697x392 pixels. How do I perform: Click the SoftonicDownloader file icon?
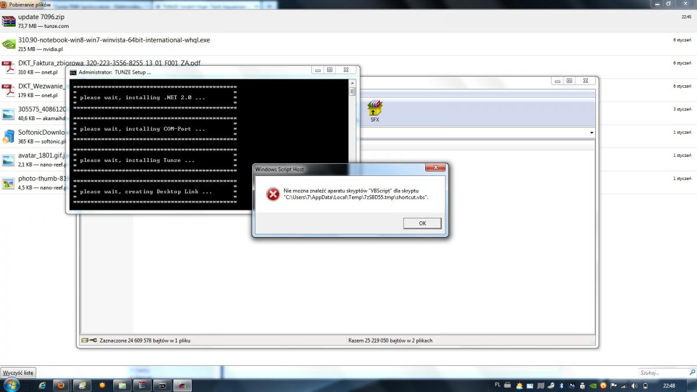pyautogui.click(x=8, y=136)
